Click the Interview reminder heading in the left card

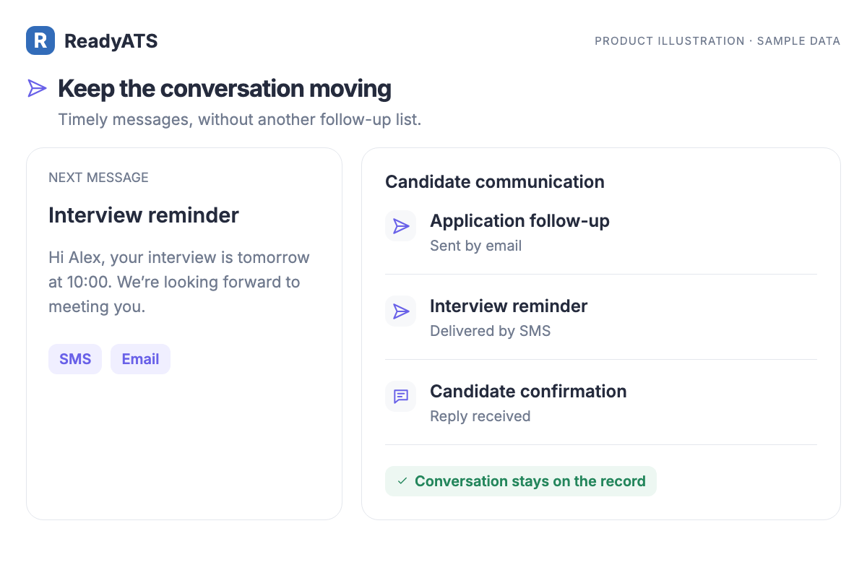144,215
